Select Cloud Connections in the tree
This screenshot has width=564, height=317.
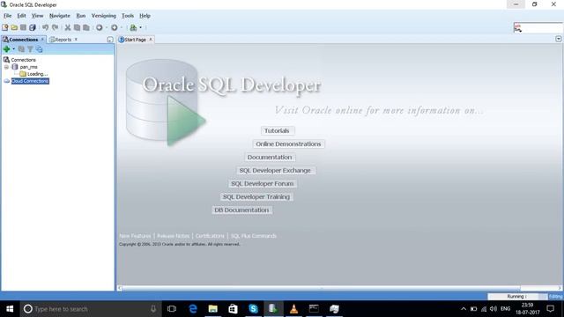point(30,81)
